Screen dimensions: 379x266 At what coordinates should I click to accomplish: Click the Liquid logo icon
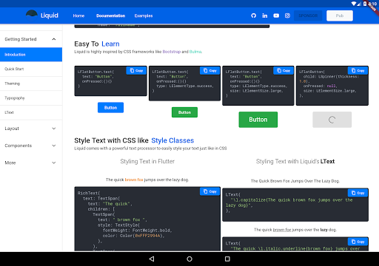(32, 16)
